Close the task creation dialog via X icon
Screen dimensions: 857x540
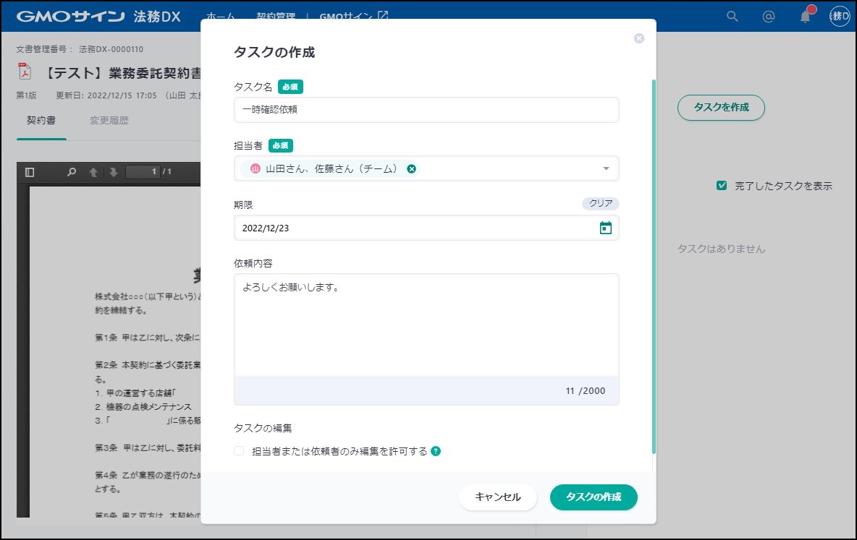[x=638, y=38]
